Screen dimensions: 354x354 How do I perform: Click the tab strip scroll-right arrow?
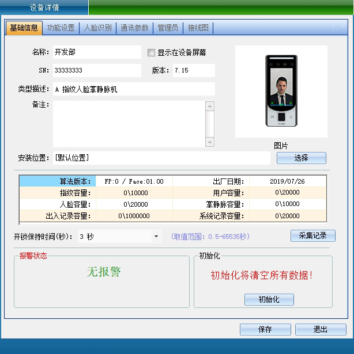pyautogui.click(x=342, y=27)
